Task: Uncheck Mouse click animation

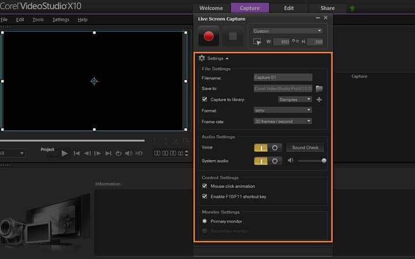Action: pos(205,186)
